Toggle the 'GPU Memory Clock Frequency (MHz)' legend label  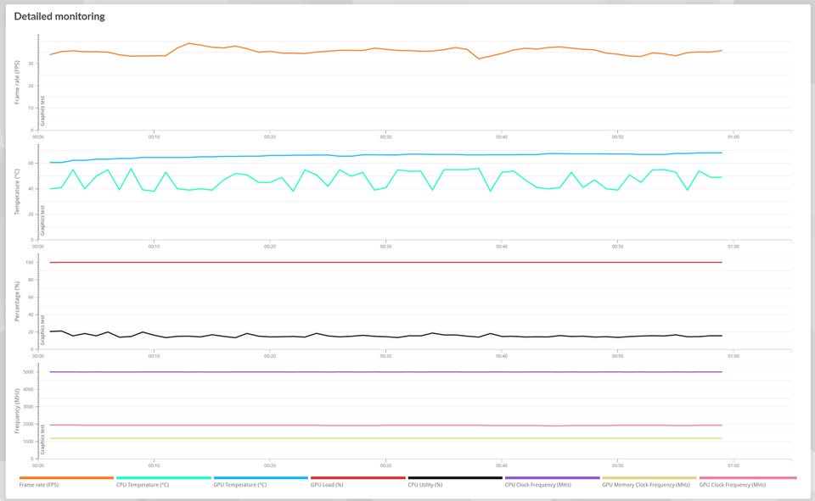(646, 485)
